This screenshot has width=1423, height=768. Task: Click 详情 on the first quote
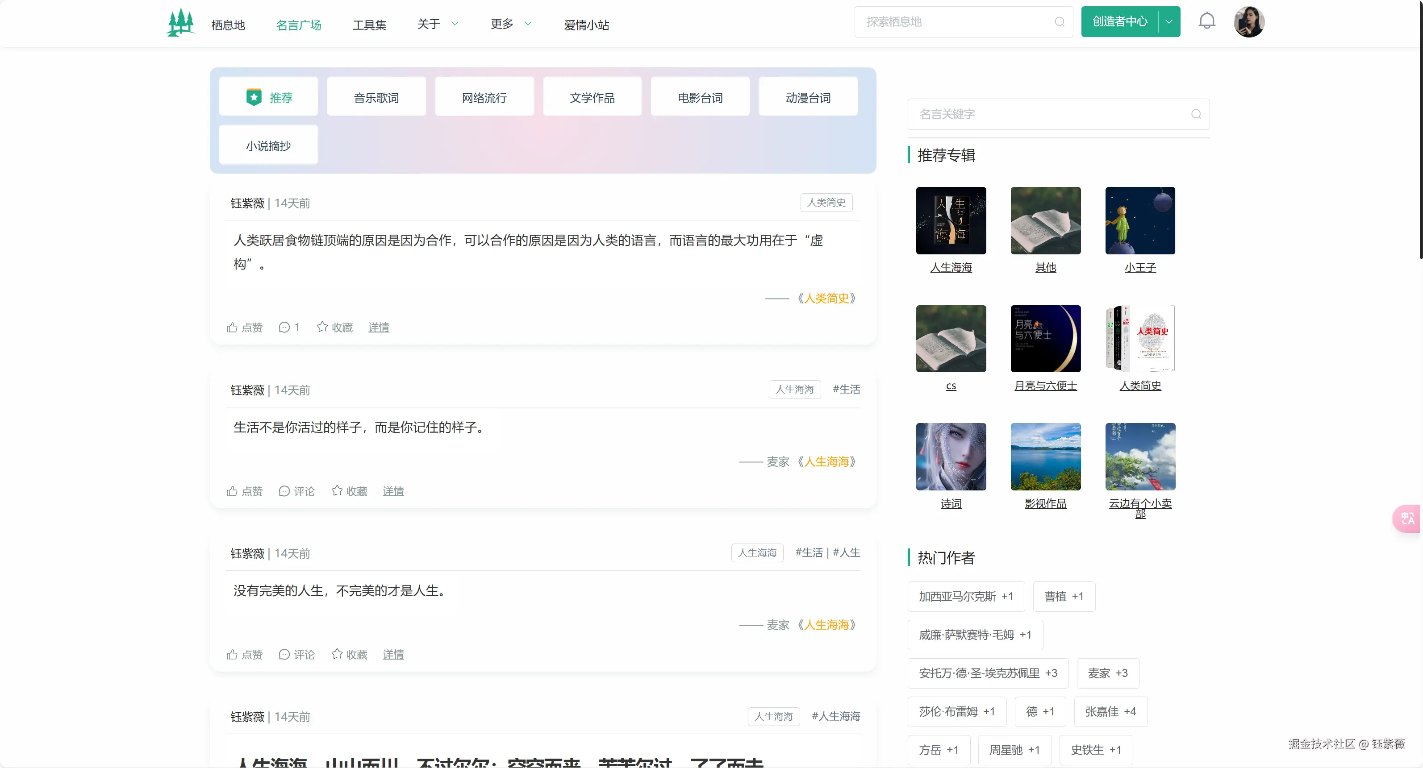(378, 327)
